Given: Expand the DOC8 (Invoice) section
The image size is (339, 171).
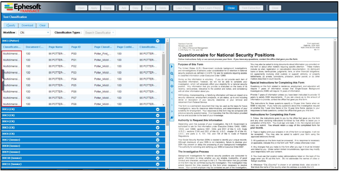Looking at the screenshot, I should tap(158, 146).
